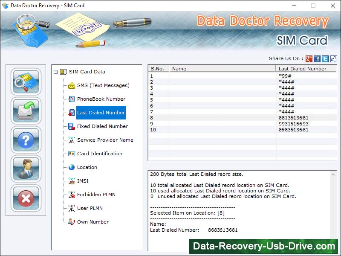Collapse the SIM Card Data tree
Screen dimensions: 341x256
click(57, 72)
